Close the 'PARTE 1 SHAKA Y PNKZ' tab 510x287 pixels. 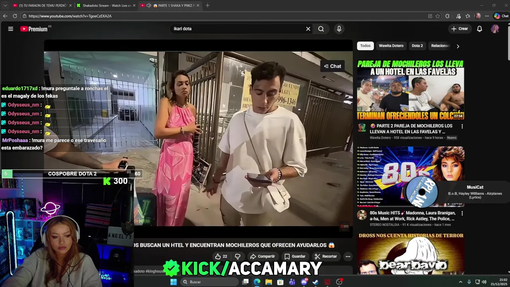pyautogui.click(x=198, y=6)
